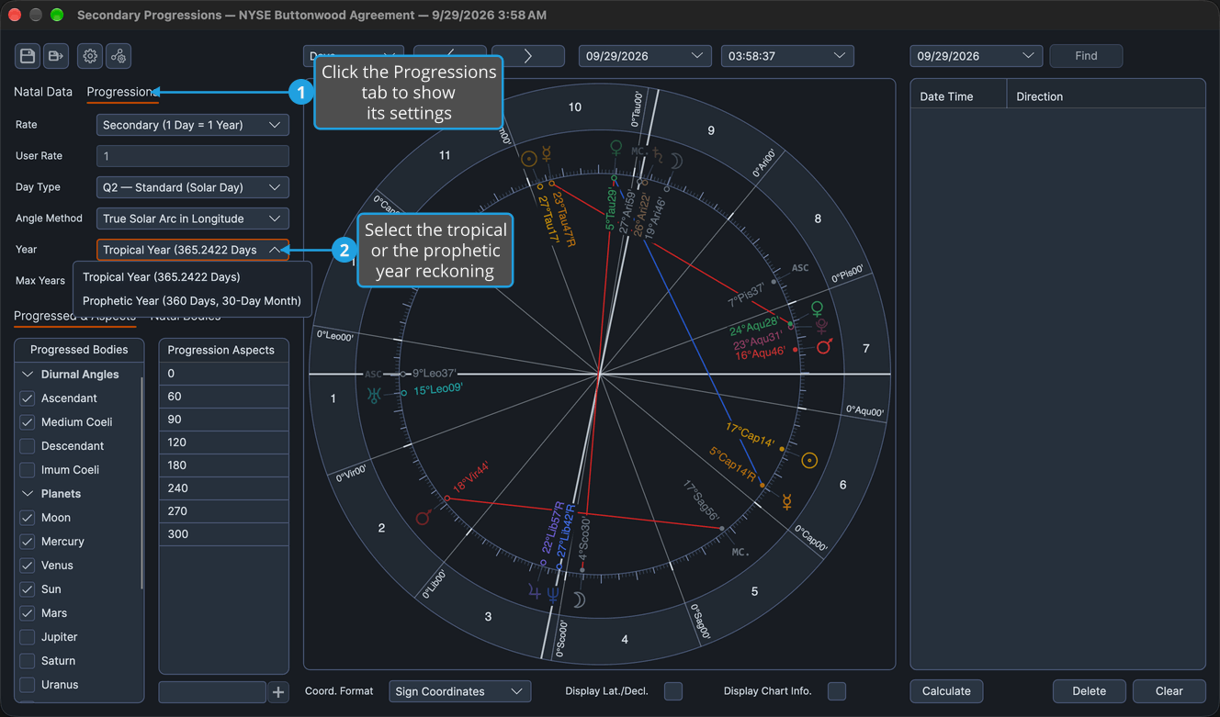This screenshot has width=1220, height=717.
Task: Click the orange Mercury glyph near Capricorn
Action: pos(786,501)
